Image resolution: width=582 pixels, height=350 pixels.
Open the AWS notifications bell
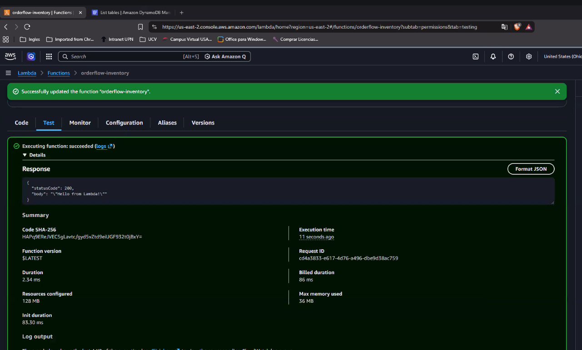point(493,56)
